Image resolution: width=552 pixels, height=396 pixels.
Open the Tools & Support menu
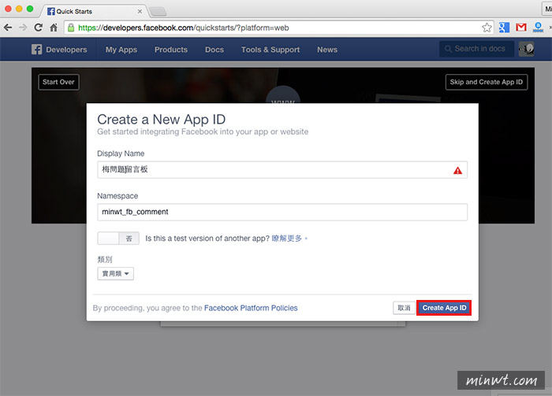pyautogui.click(x=270, y=50)
